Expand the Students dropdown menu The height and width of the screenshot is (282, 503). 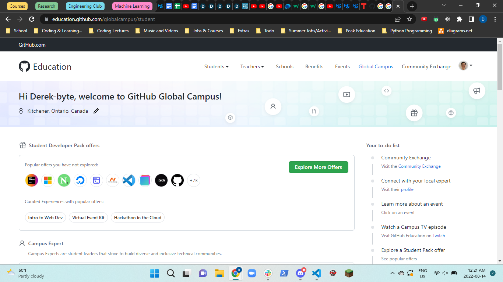point(217,66)
